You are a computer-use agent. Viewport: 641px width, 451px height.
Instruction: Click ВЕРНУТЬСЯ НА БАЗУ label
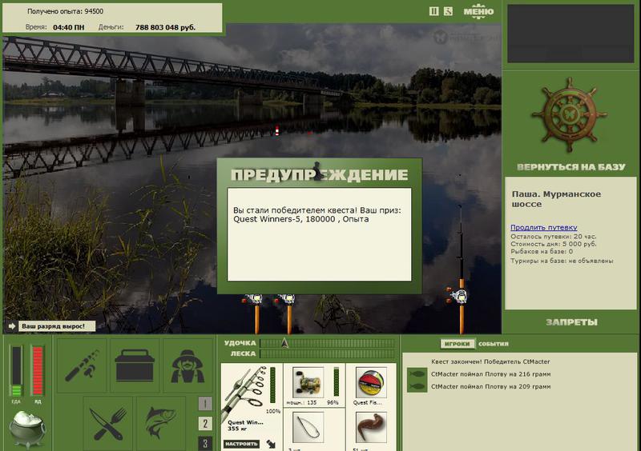pyautogui.click(x=571, y=167)
